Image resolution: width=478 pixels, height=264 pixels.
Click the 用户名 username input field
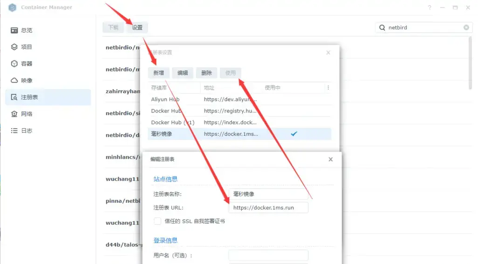(268, 255)
